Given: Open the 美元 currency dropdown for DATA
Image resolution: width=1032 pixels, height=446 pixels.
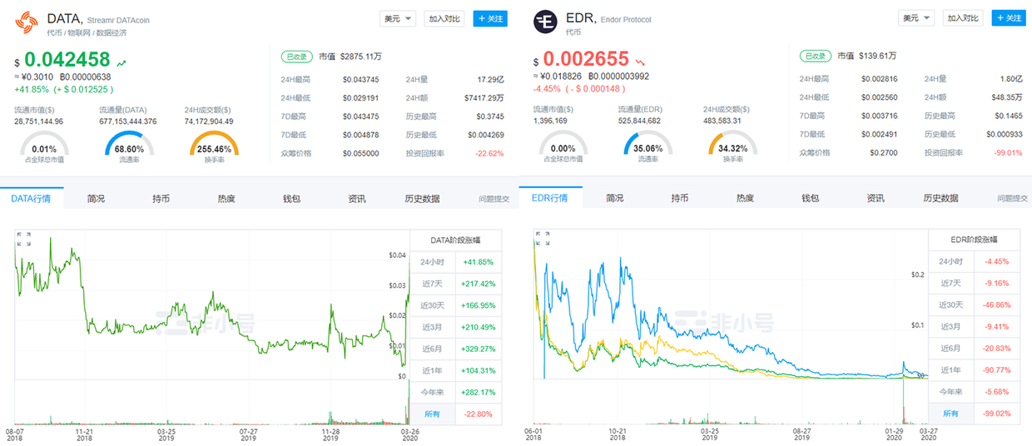Looking at the screenshot, I should (398, 18).
